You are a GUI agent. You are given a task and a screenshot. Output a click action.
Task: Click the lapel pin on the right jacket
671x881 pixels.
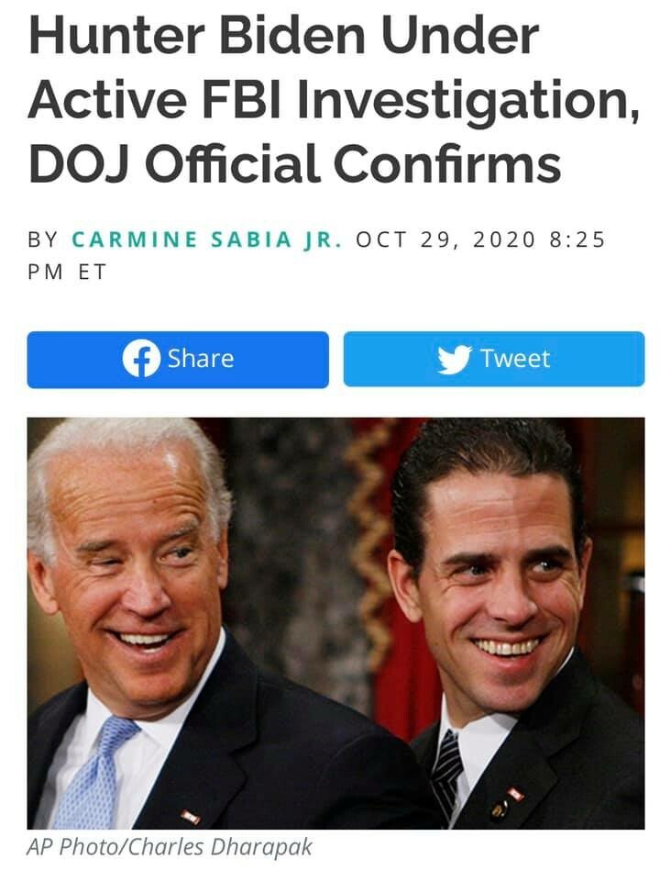click(515, 794)
